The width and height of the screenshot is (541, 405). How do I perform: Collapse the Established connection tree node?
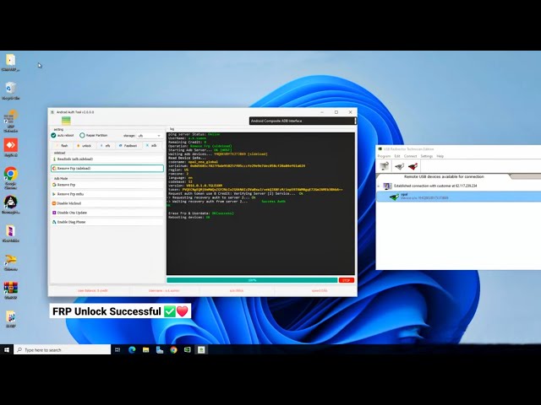point(379,186)
